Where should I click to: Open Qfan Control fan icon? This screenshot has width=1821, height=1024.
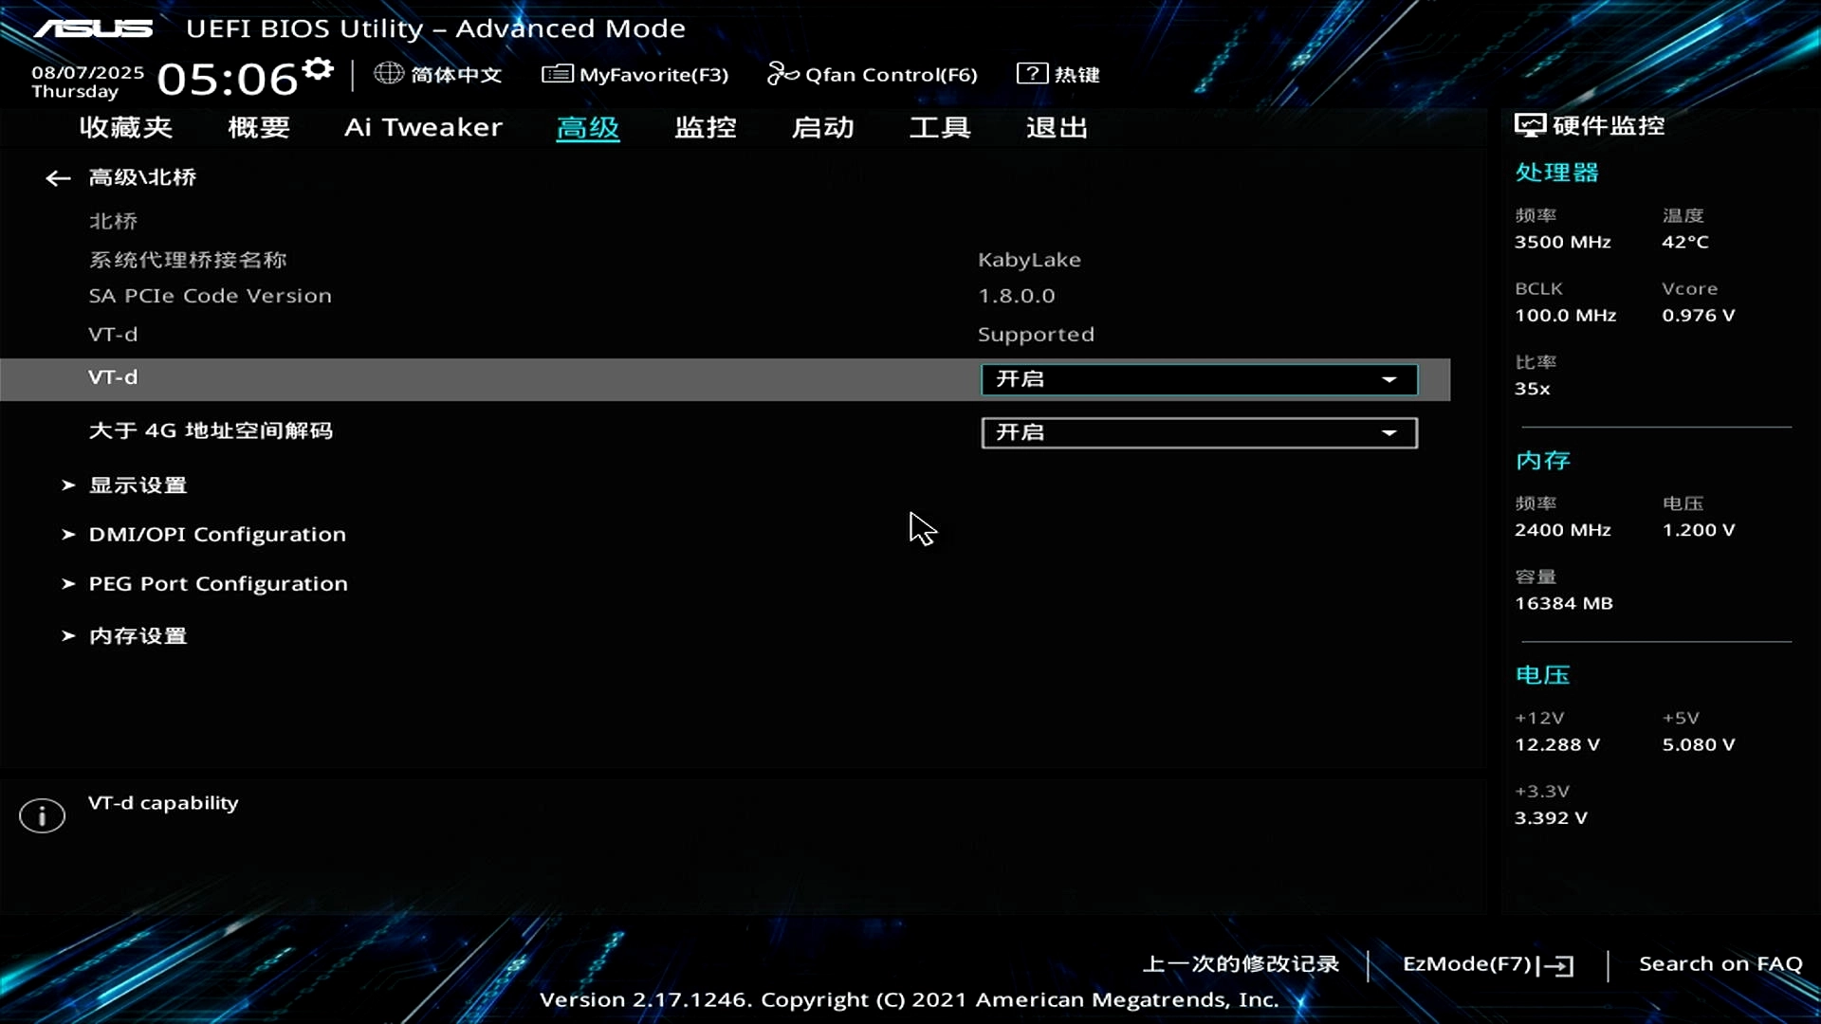[782, 74]
